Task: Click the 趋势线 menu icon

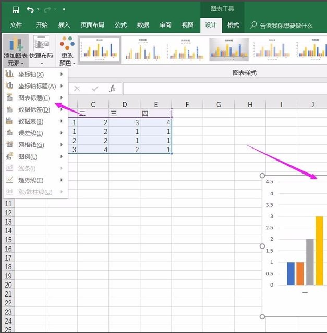Action: [x=9, y=180]
